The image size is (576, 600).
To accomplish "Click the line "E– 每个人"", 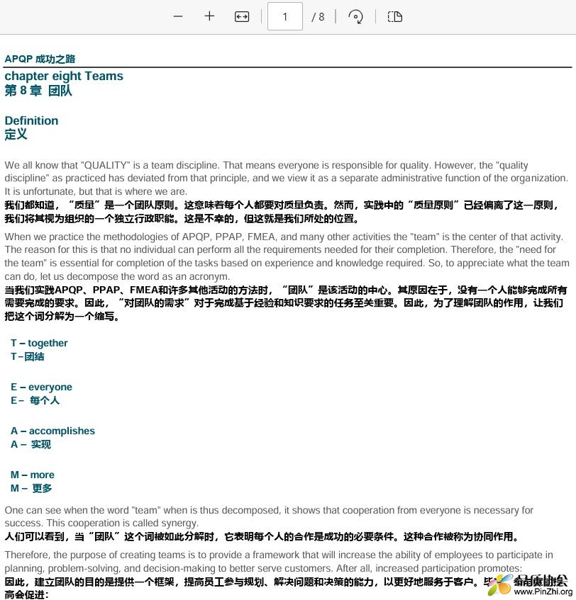I will (35, 401).
